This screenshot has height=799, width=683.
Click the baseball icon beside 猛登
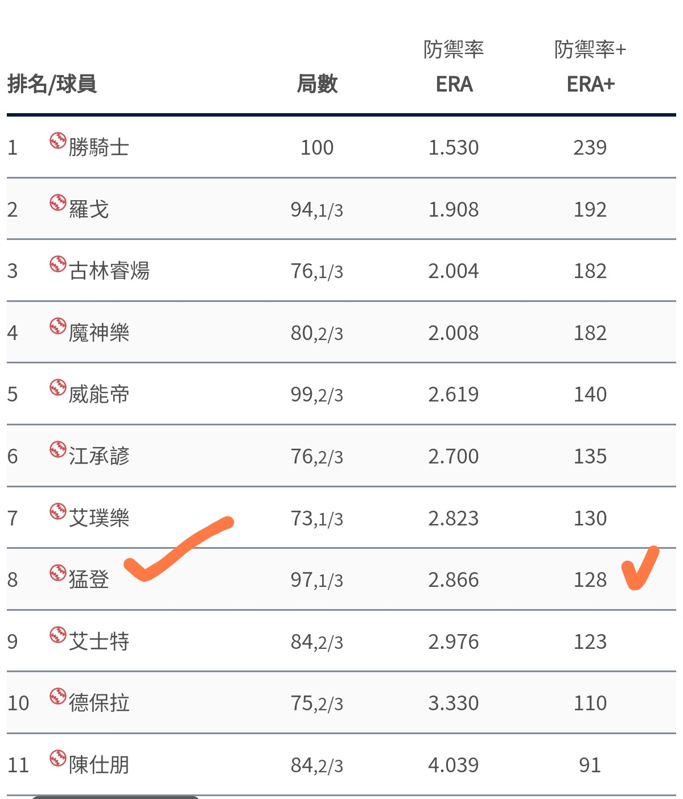(57, 573)
